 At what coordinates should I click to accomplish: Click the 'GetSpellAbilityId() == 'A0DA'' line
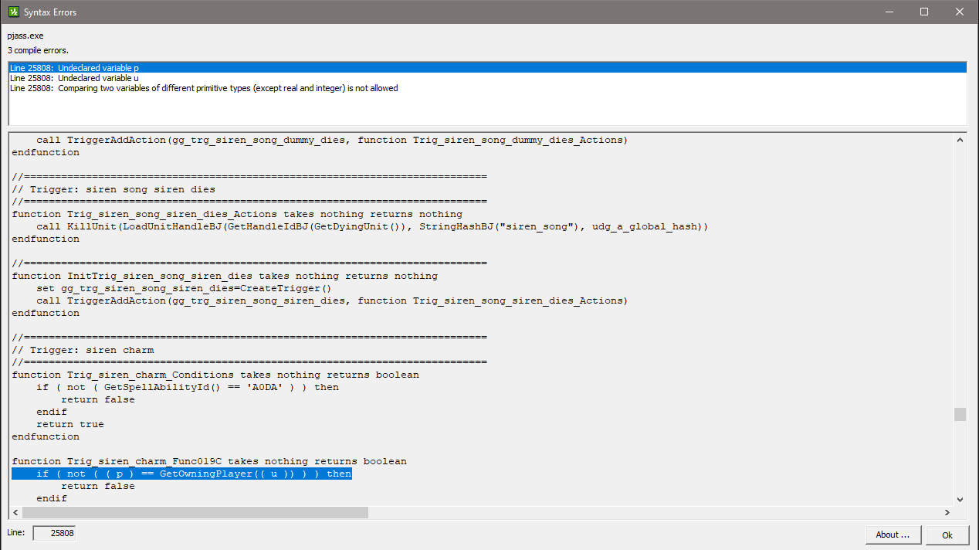[x=188, y=387]
